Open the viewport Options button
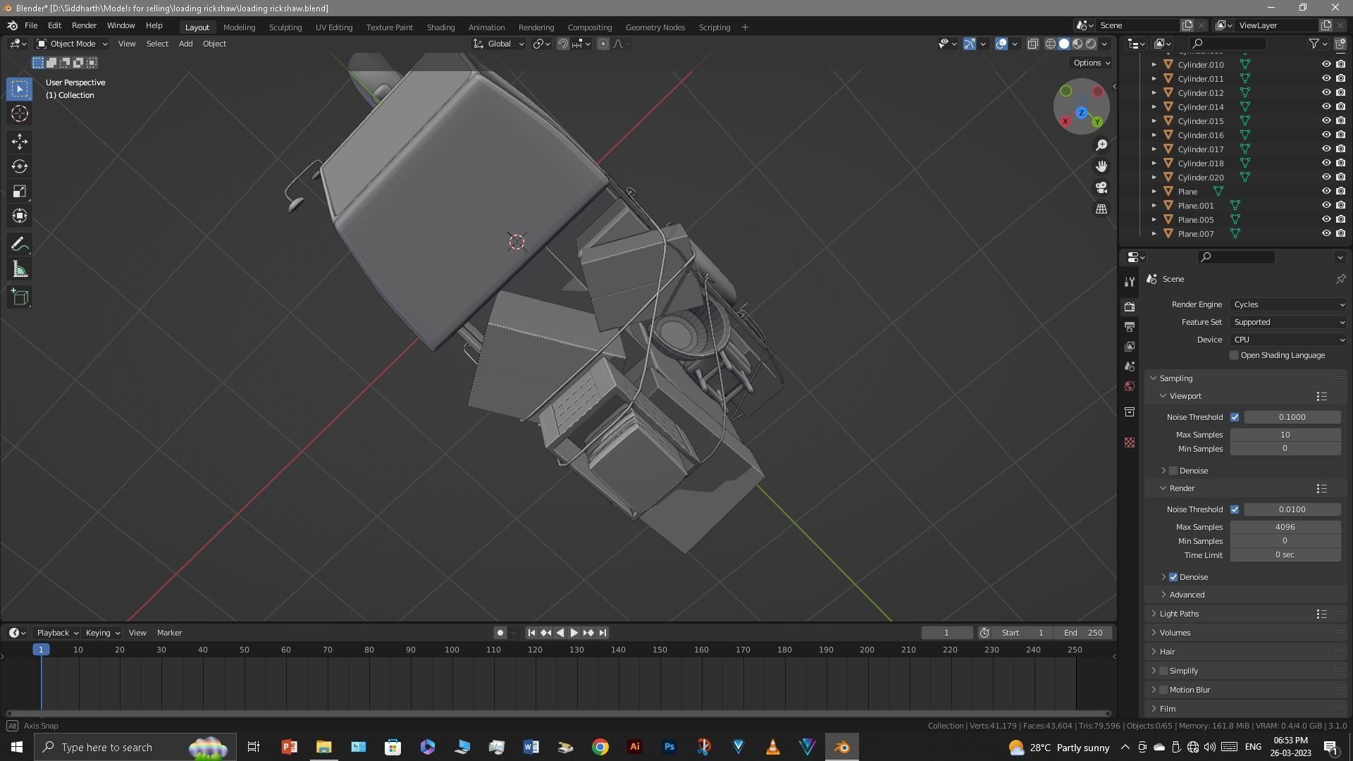This screenshot has height=761, width=1353. click(x=1091, y=63)
